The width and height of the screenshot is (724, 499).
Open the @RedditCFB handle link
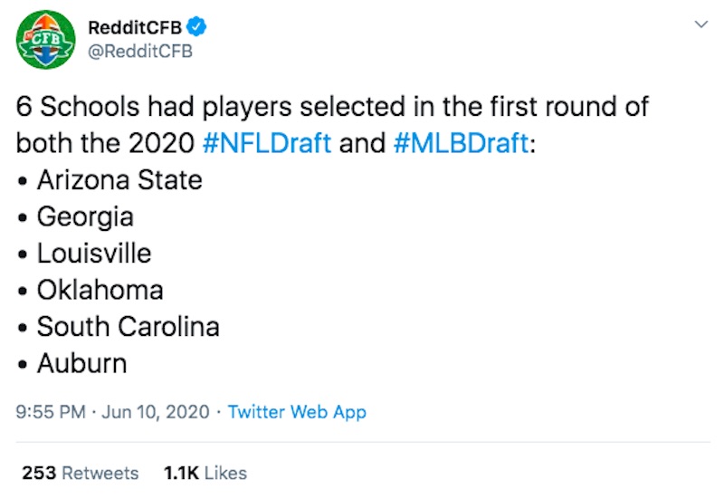coord(140,52)
